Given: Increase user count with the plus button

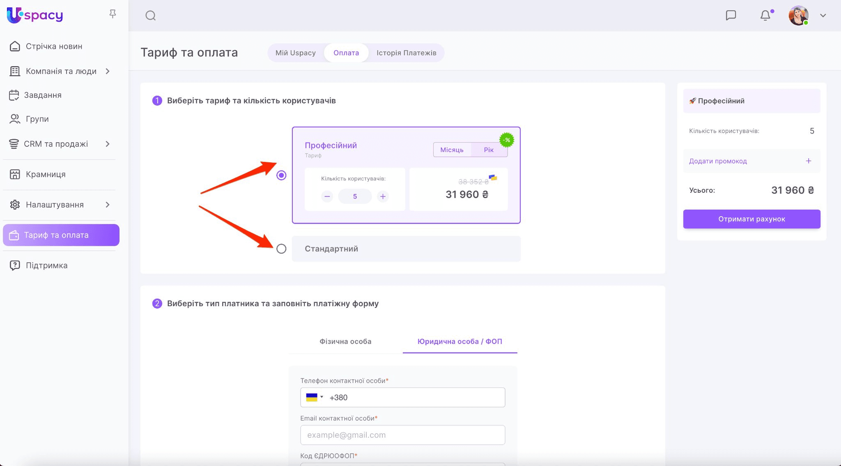Looking at the screenshot, I should [x=383, y=196].
